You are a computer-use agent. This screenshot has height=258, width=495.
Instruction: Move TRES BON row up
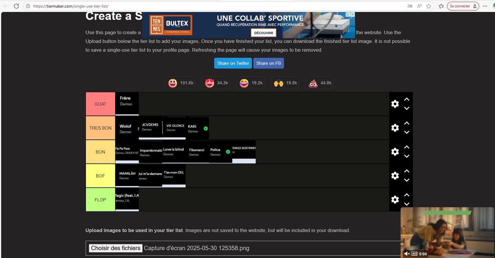(x=406, y=123)
